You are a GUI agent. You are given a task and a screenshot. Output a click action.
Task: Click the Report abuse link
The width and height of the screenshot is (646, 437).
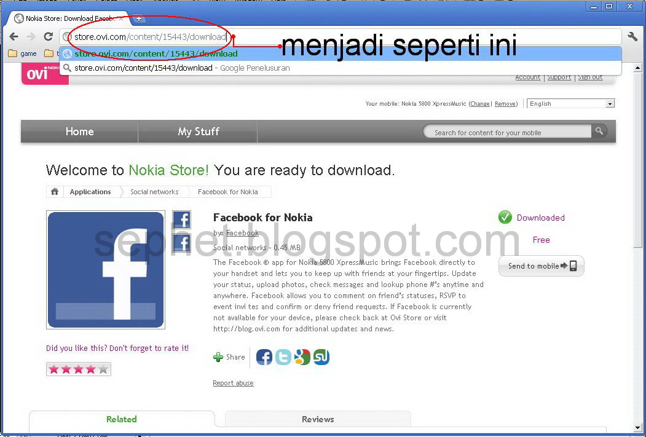coord(233,383)
